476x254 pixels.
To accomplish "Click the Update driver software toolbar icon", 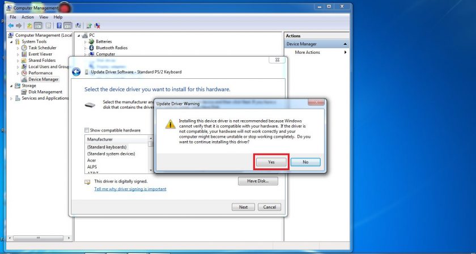I will click(88, 26).
